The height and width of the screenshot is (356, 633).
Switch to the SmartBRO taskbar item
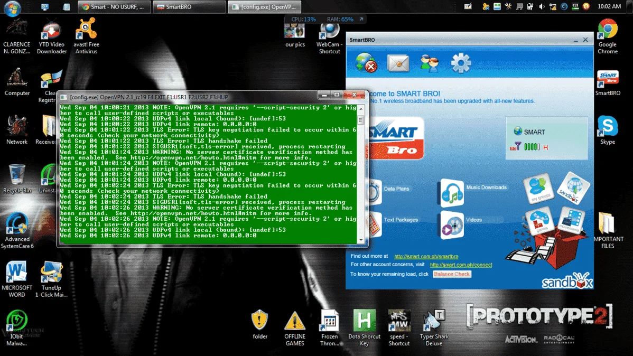coord(189,7)
